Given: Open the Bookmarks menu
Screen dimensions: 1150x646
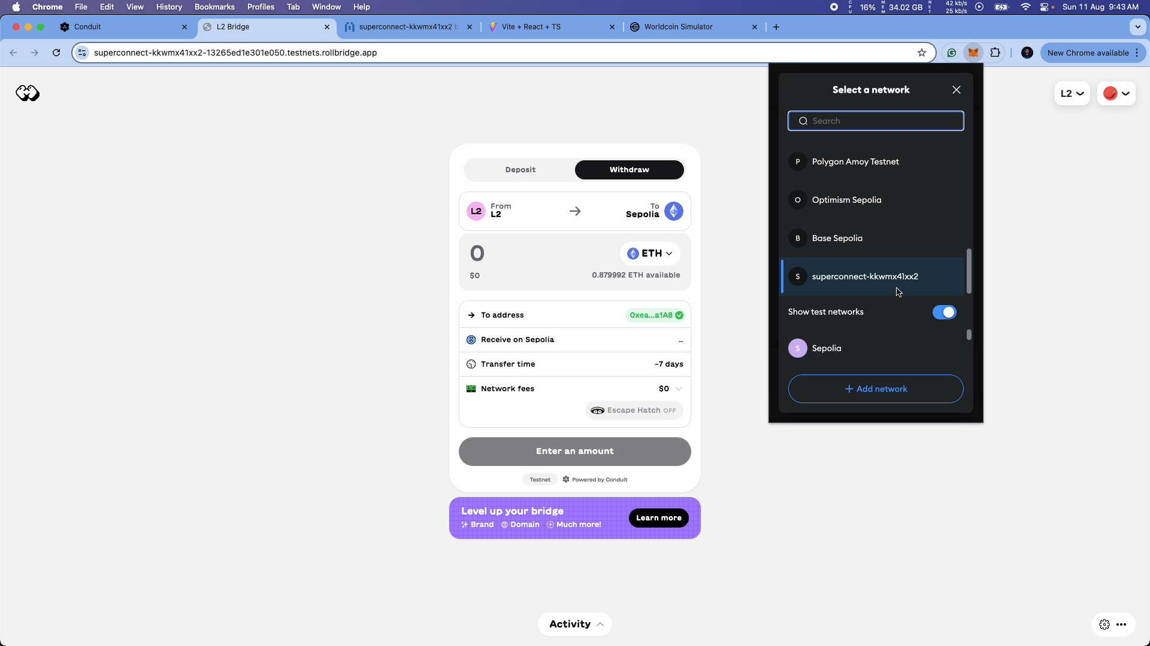Looking at the screenshot, I should 214,7.
